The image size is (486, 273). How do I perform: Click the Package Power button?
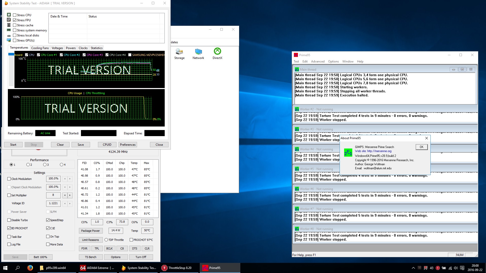[91, 231]
